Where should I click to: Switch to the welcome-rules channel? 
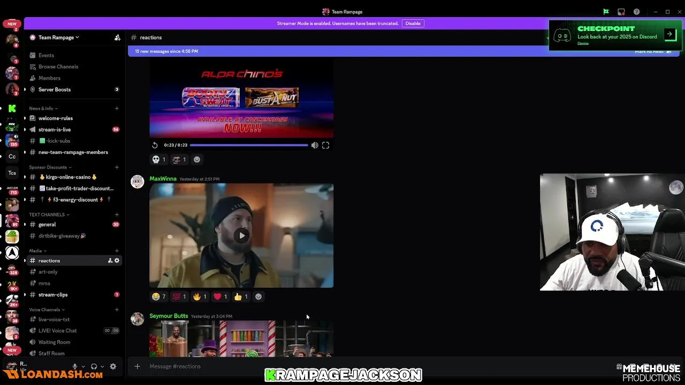(x=74, y=118)
